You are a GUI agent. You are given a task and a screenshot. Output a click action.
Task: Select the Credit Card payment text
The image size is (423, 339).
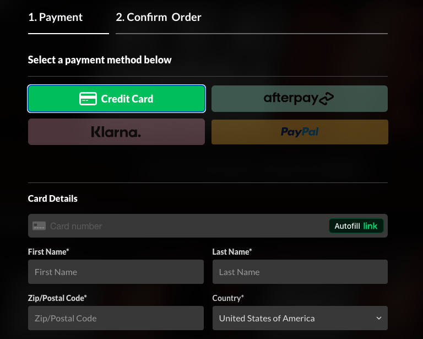127,99
